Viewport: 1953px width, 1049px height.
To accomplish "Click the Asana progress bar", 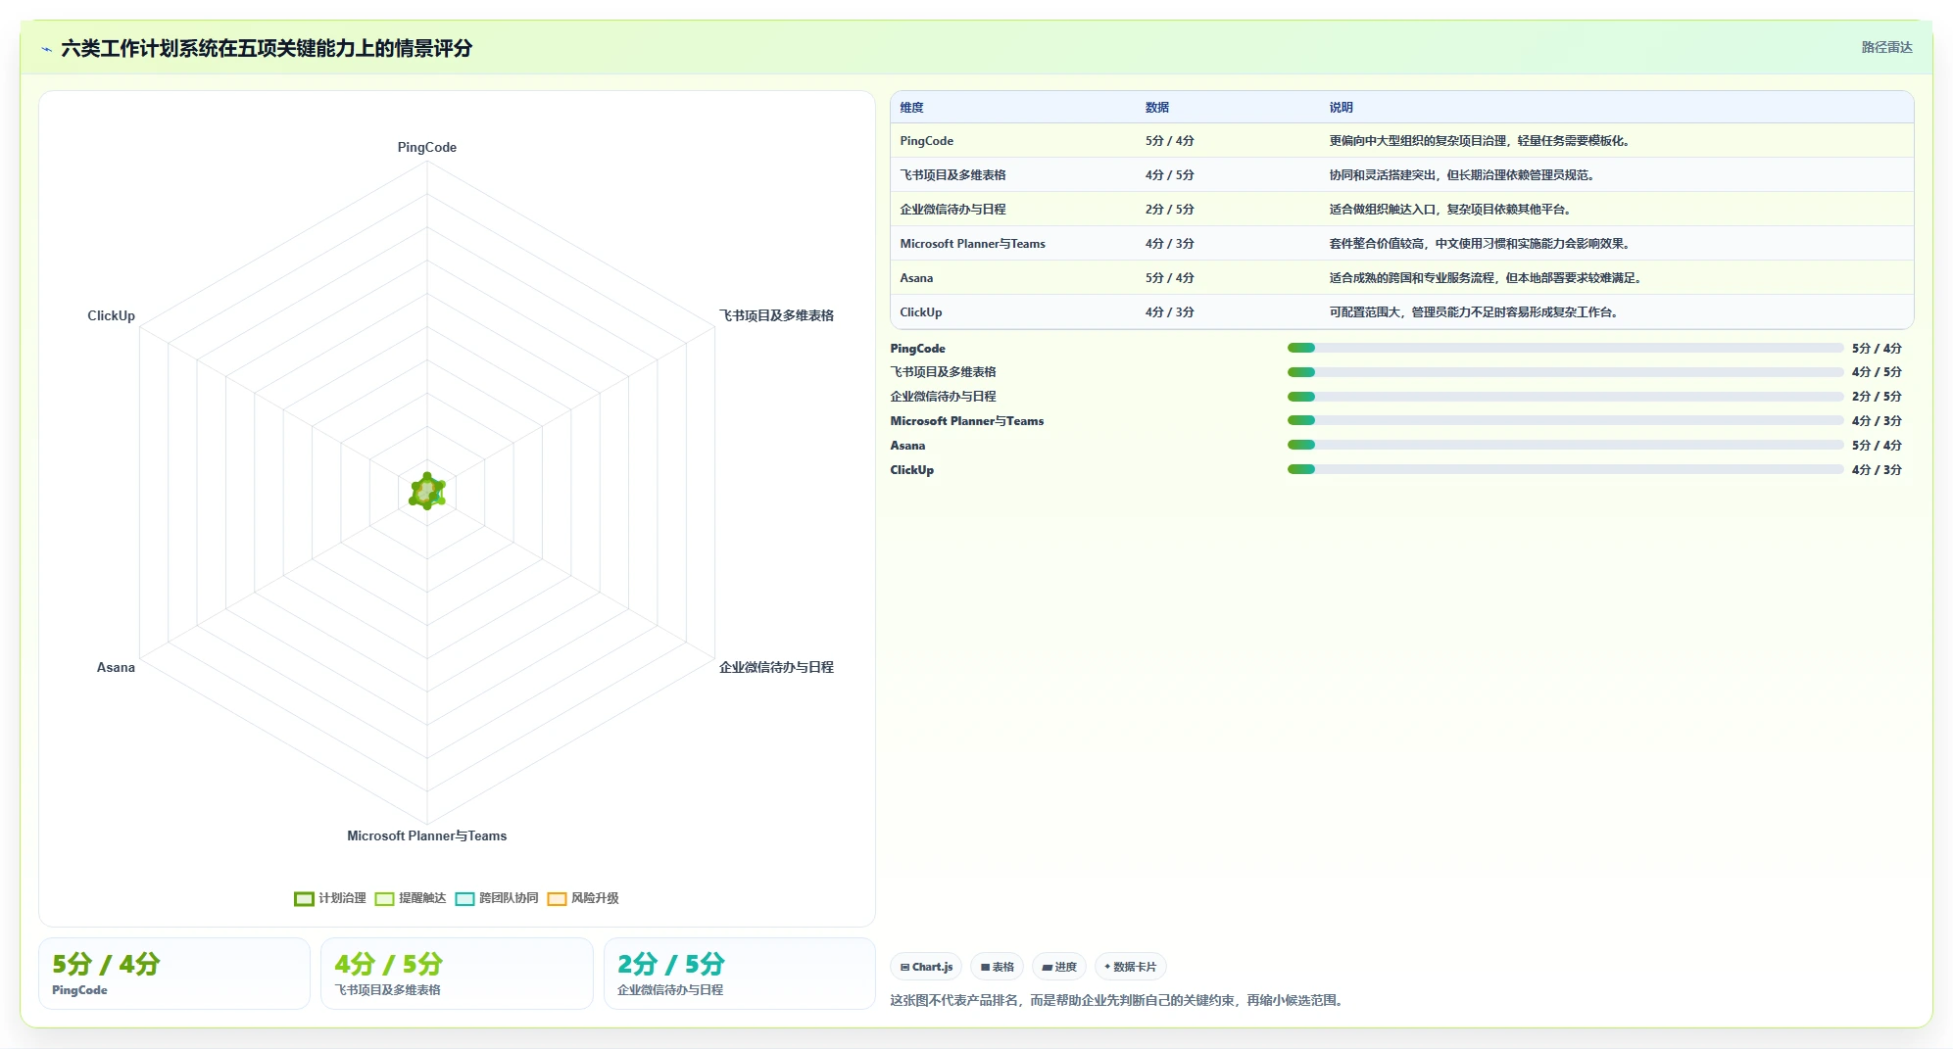I will coord(1565,445).
